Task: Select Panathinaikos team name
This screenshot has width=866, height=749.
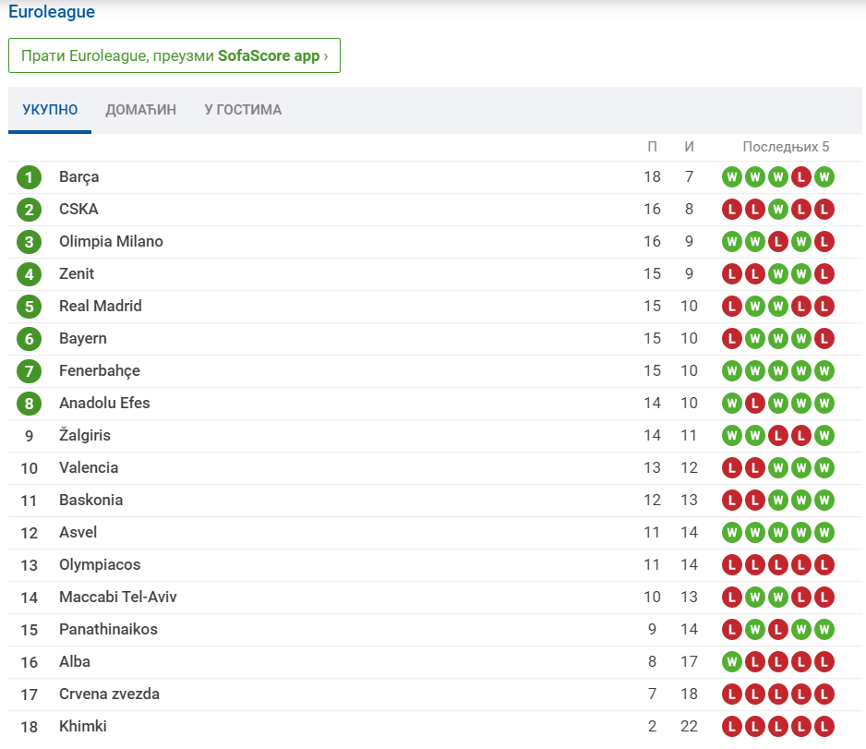Action: click(x=108, y=629)
